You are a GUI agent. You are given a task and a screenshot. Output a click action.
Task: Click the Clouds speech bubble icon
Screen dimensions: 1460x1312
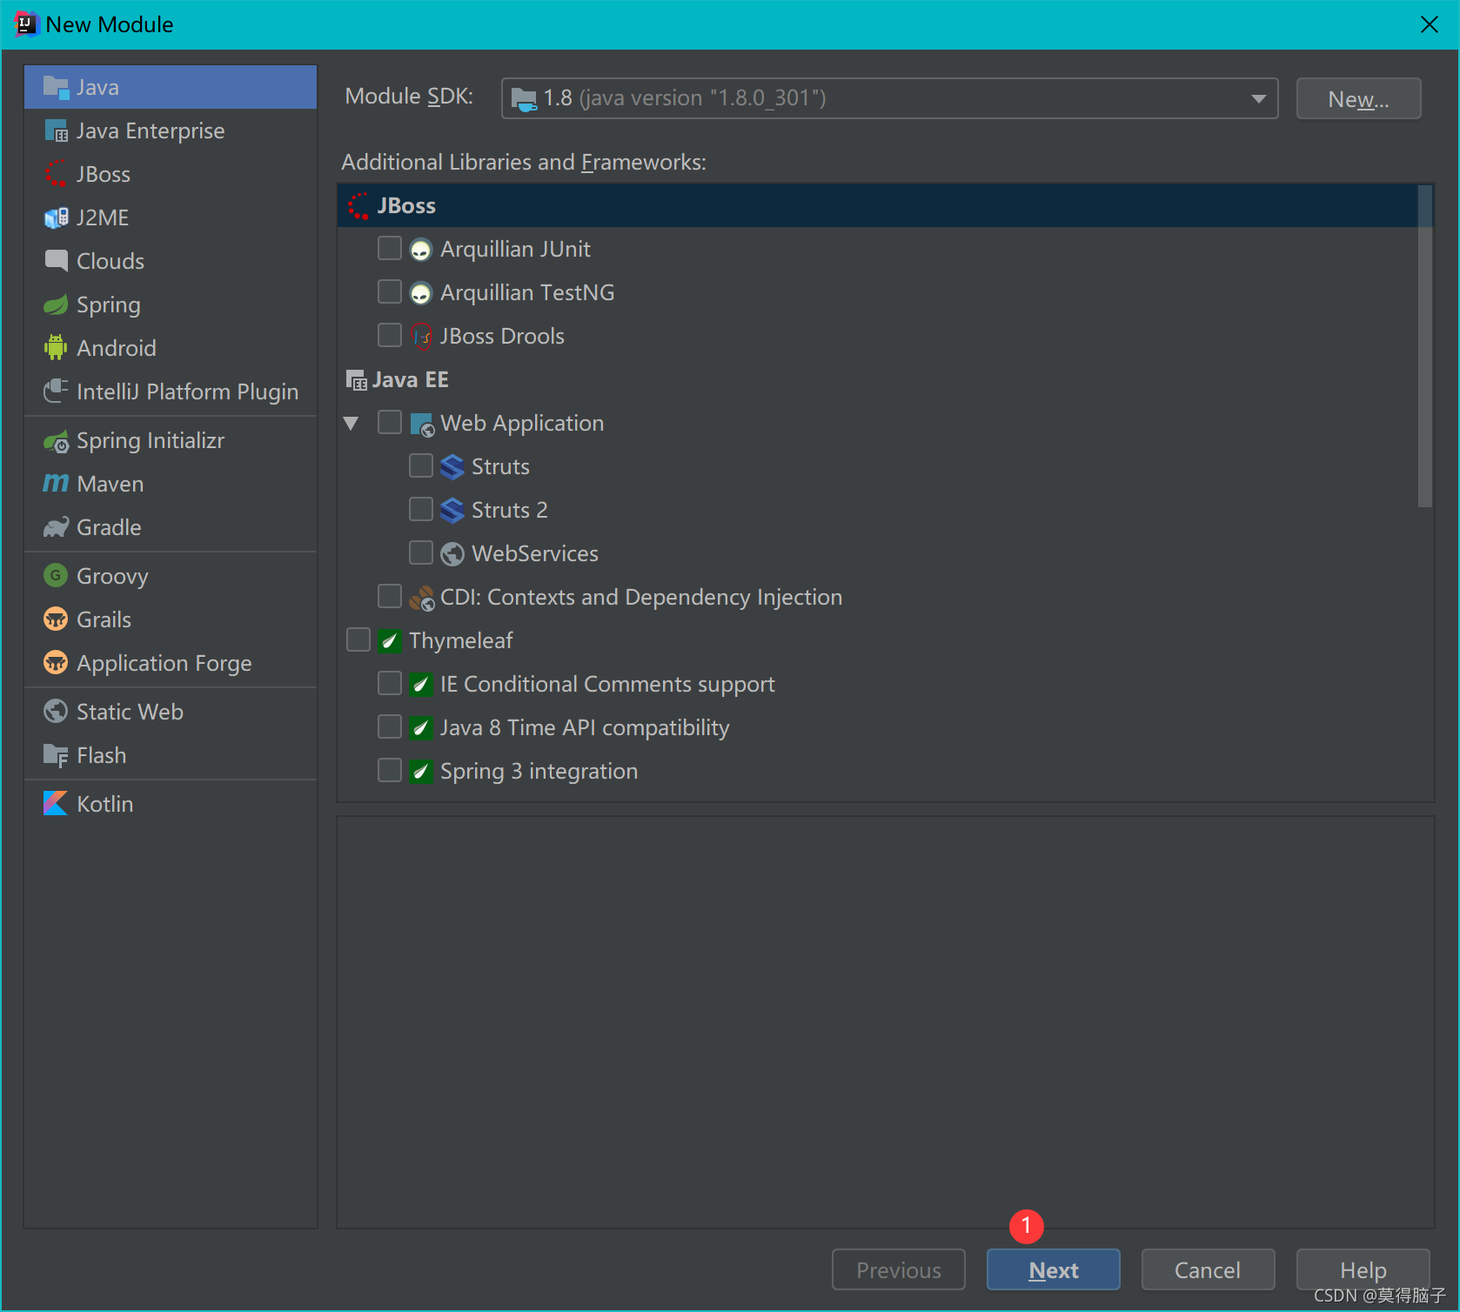coord(56,261)
